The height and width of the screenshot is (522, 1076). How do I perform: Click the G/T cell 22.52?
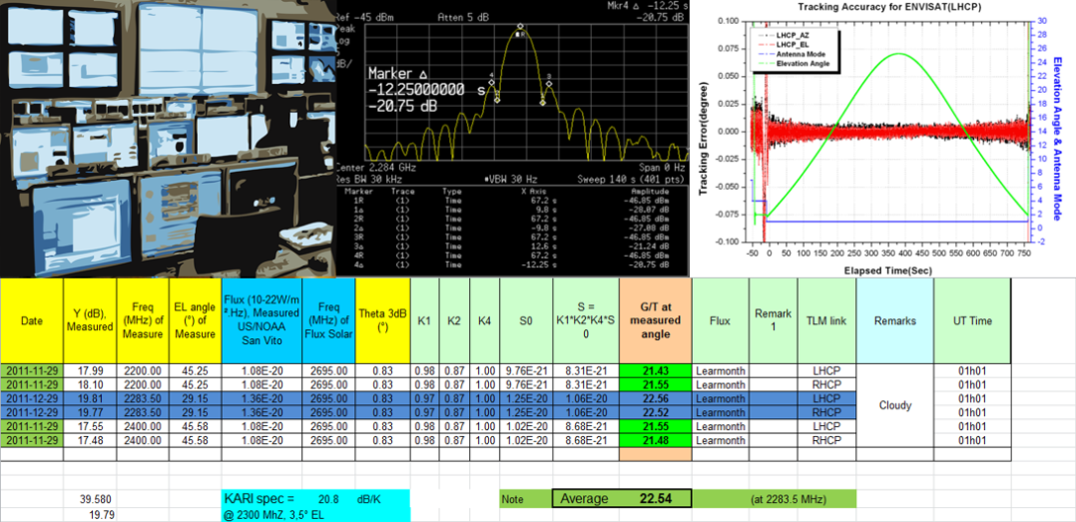656,412
